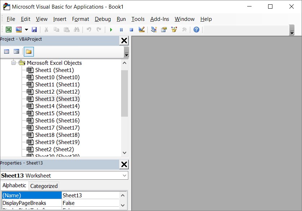Click project tree scroll up arrow
This screenshot has height=211, width=302.
[124, 63]
